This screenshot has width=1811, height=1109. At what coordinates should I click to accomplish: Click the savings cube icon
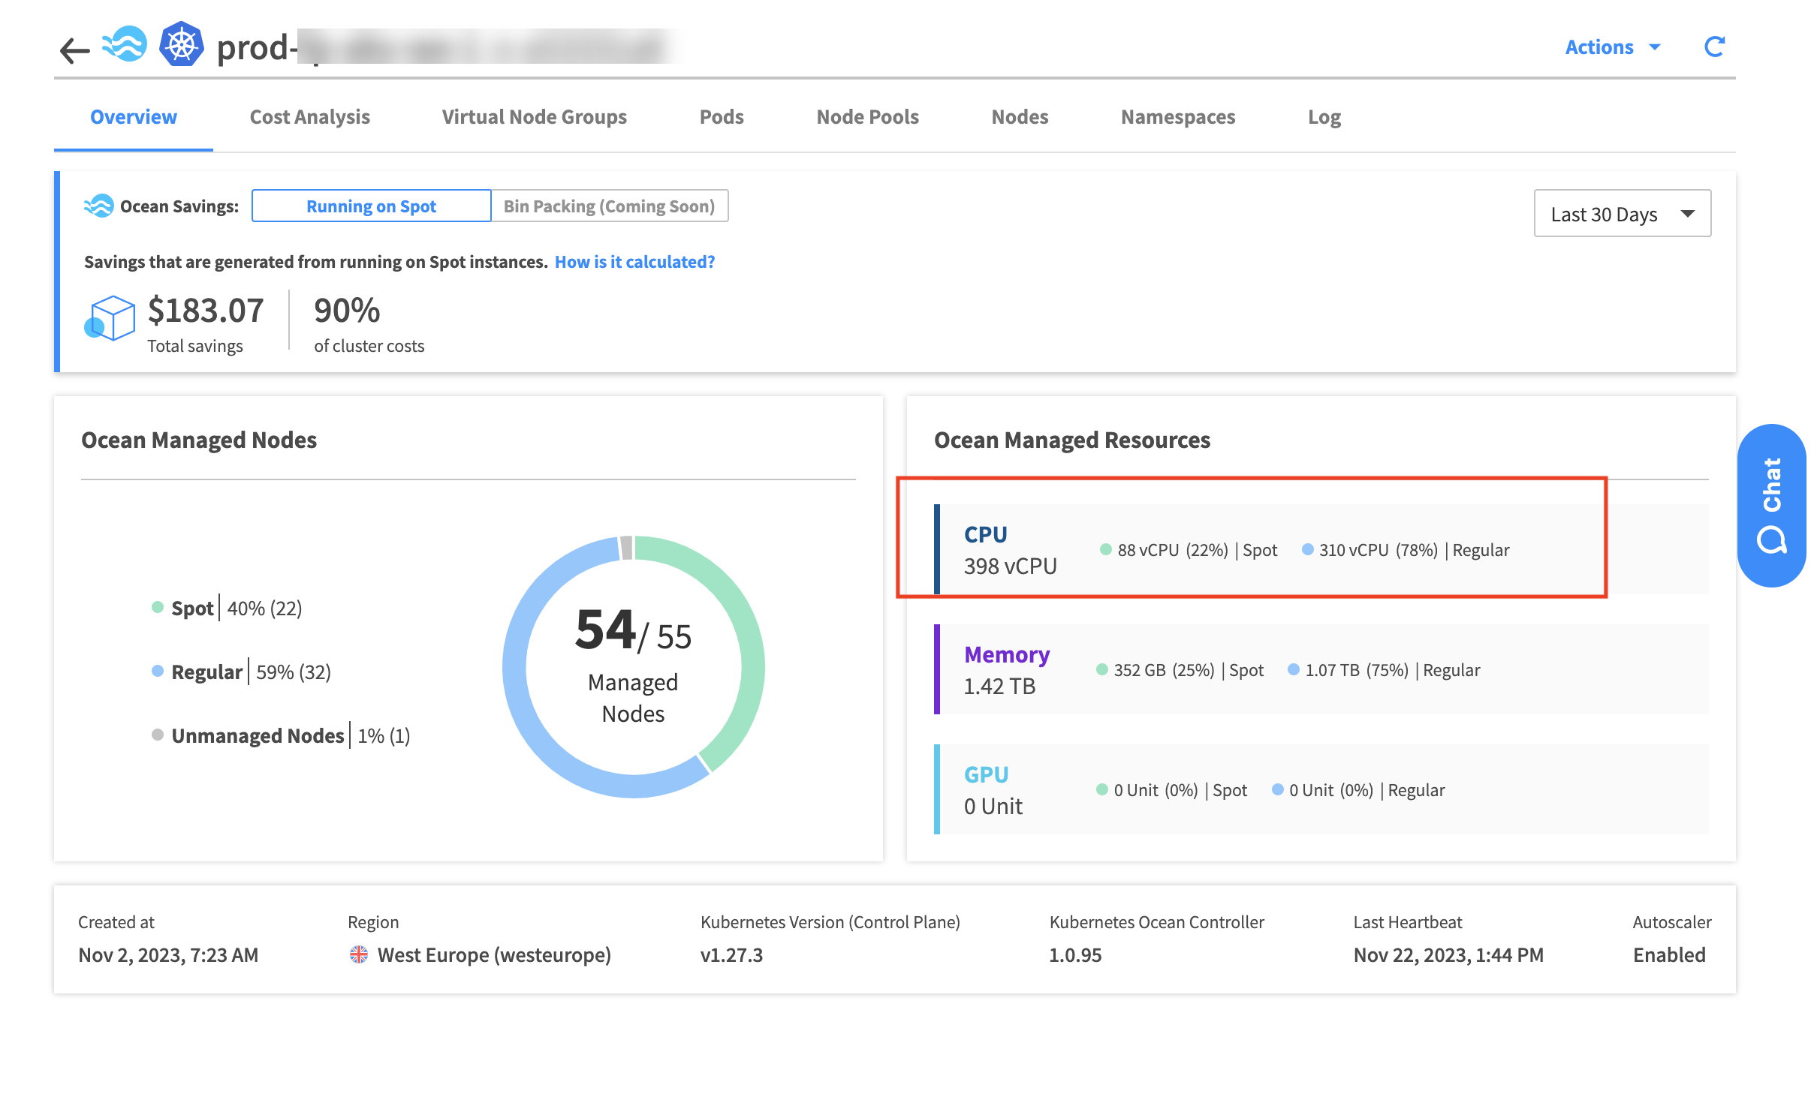(x=110, y=318)
